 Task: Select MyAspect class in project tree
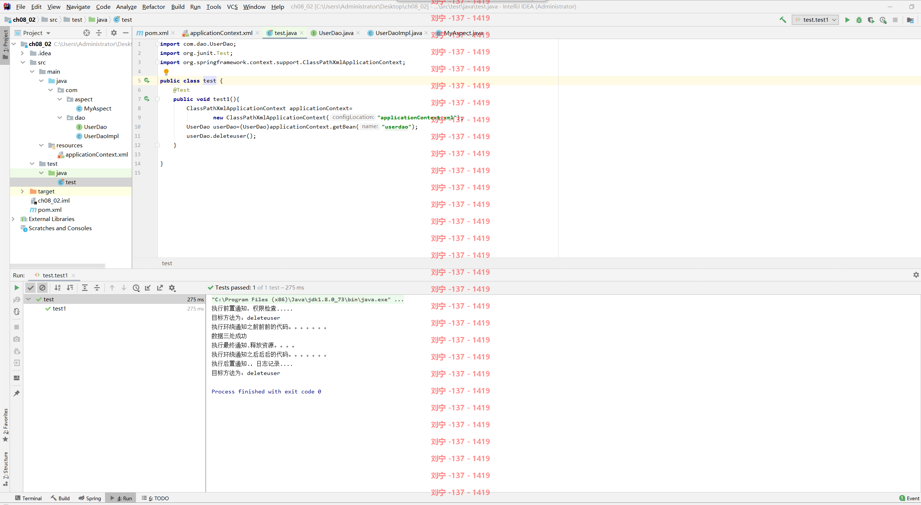pos(97,108)
